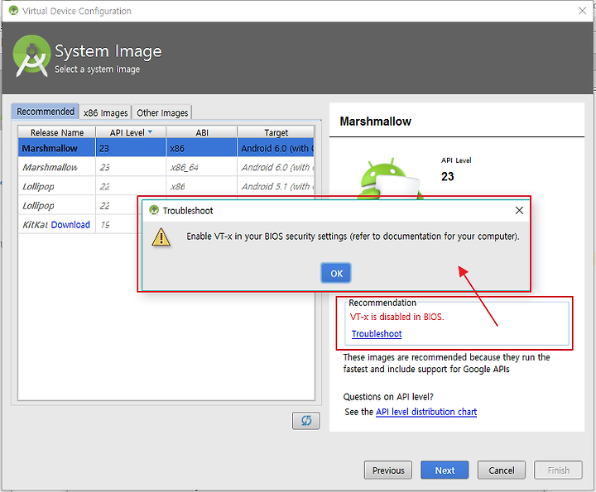The image size is (596, 492).
Task: Click the Finish button
Action: point(558,471)
